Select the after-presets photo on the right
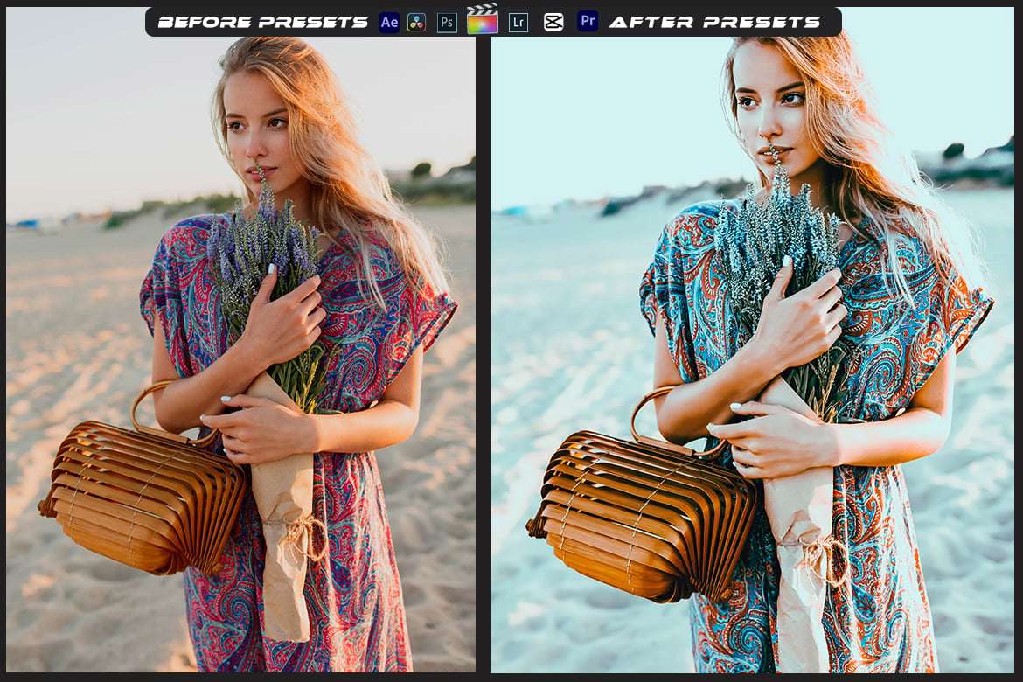This screenshot has height=682, width=1023. click(x=752, y=339)
